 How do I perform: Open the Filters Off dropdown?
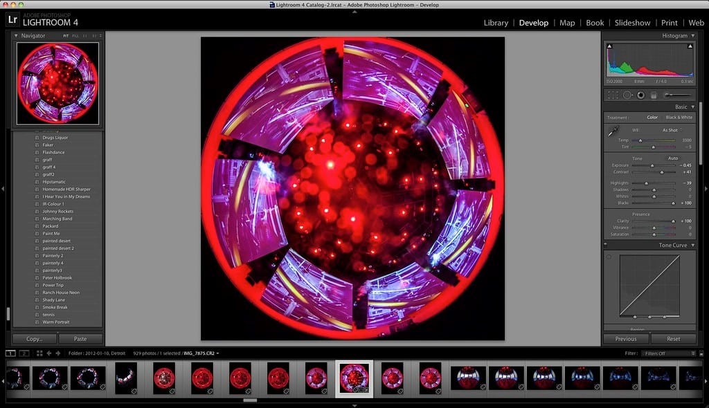pyautogui.click(x=670, y=353)
